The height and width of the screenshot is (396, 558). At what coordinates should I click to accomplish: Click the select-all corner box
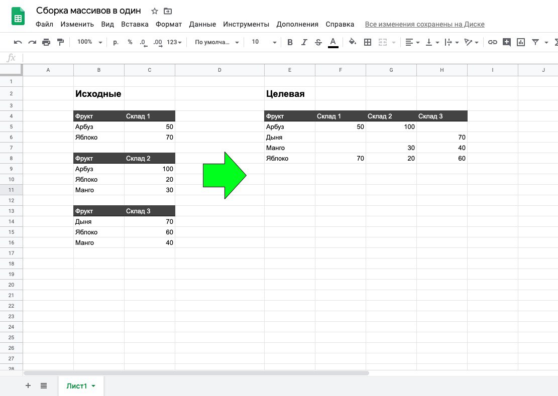[12, 70]
